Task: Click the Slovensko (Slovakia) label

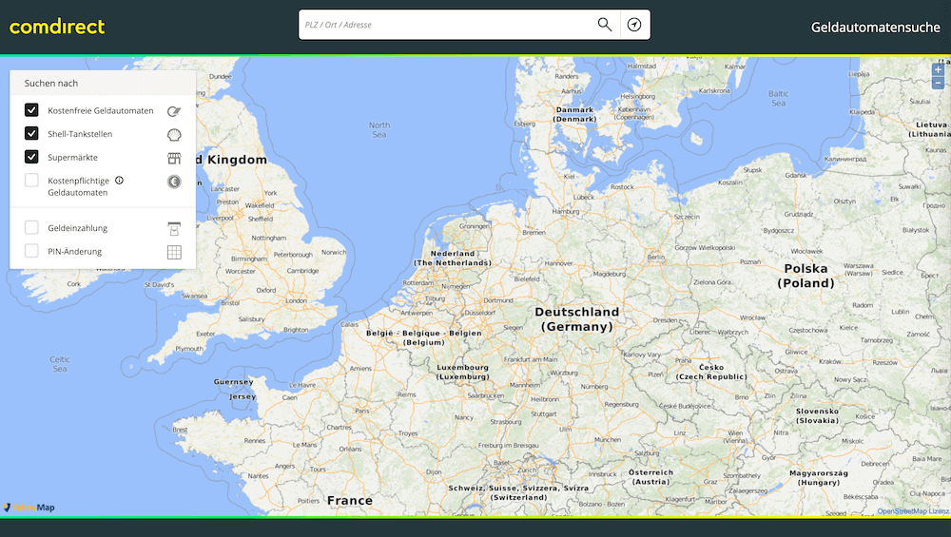Action: pyautogui.click(x=818, y=415)
